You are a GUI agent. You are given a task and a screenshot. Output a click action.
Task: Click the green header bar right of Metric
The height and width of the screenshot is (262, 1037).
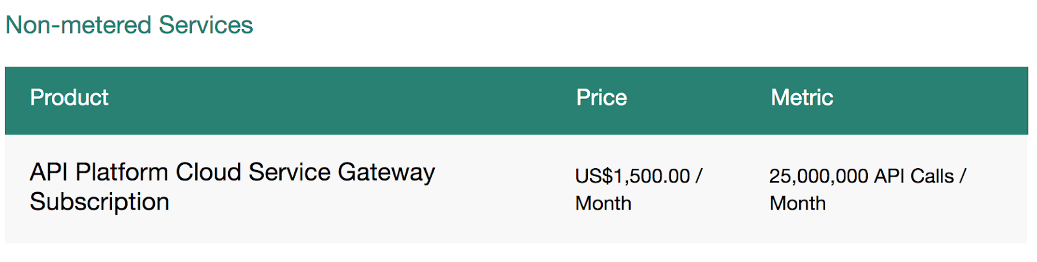930,100
